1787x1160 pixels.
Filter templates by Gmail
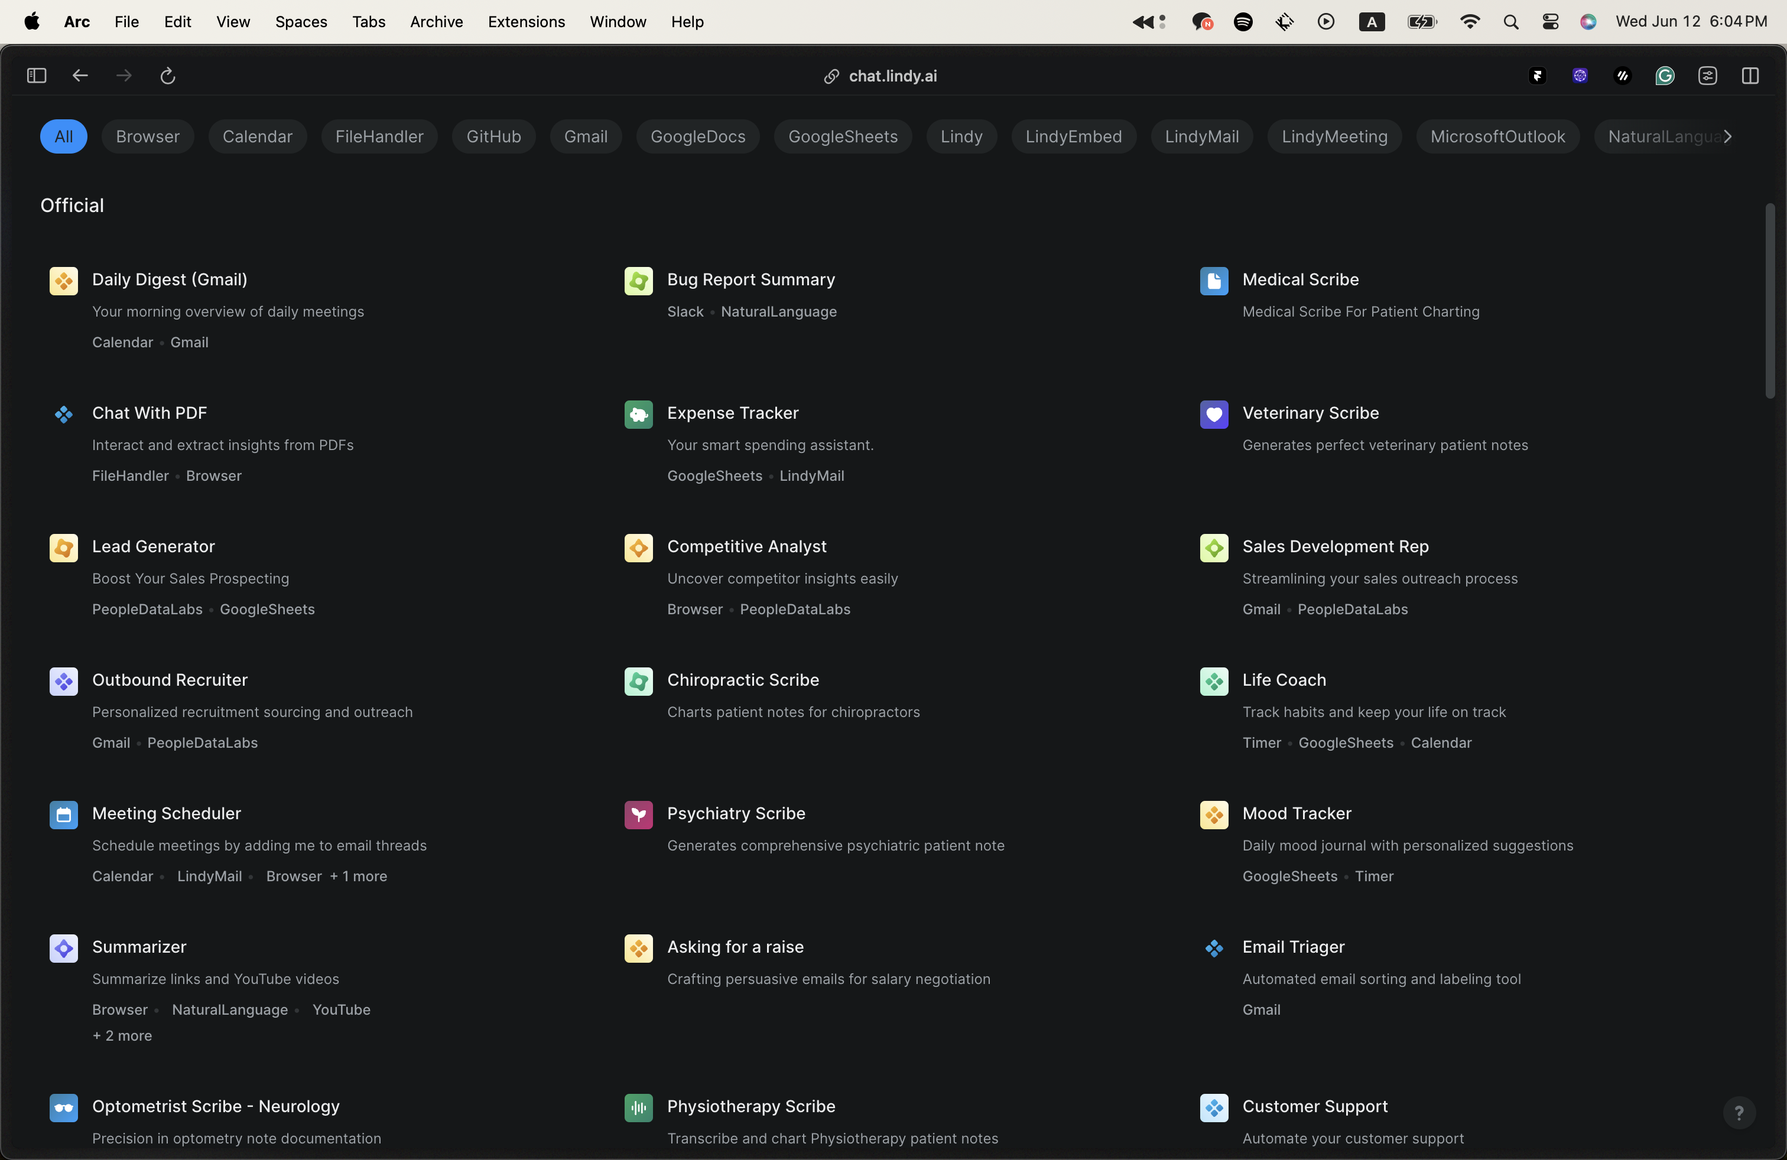coord(586,136)
